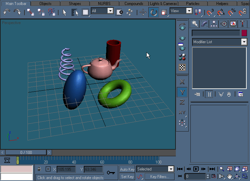Screen dimensions: 250x181
Task: Click Pan View hand icon
Action: (x=229, y=176)
